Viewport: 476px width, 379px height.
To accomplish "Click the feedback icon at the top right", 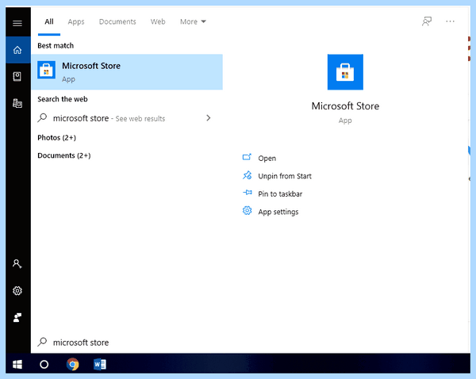I will click(x=427, y=21).
